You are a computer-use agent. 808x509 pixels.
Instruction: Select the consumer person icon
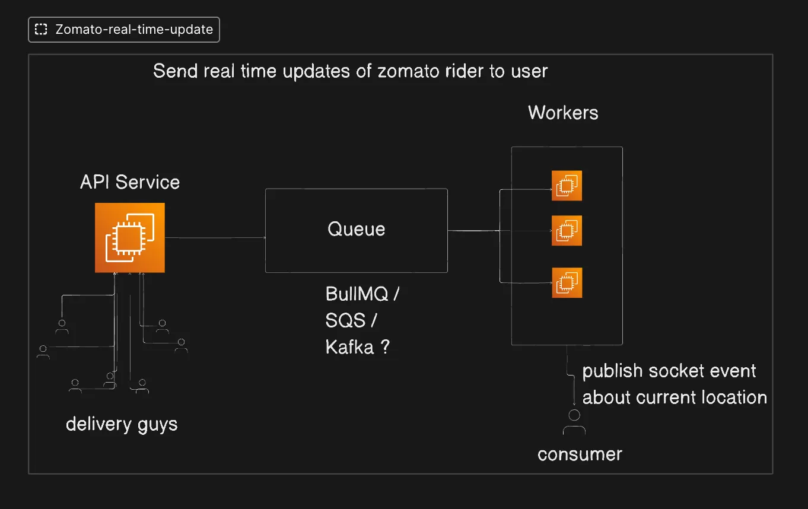pyautogui.click(x=574, y=422)
